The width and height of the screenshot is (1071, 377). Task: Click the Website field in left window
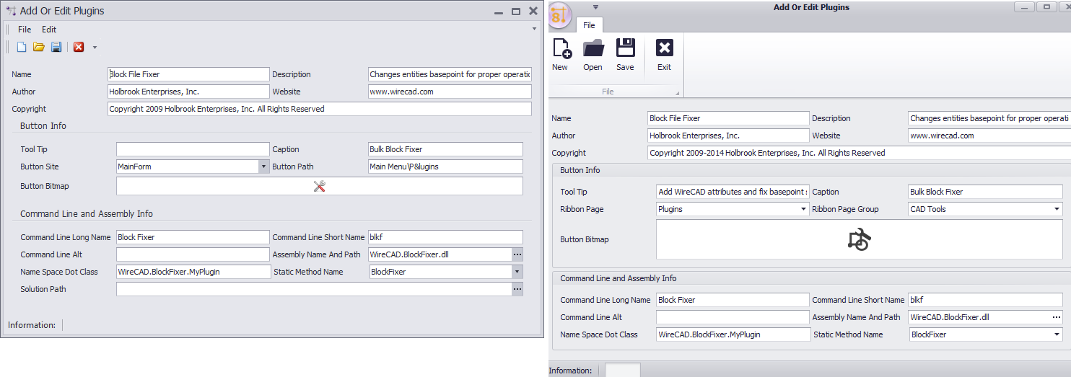[x=450, y=92]
